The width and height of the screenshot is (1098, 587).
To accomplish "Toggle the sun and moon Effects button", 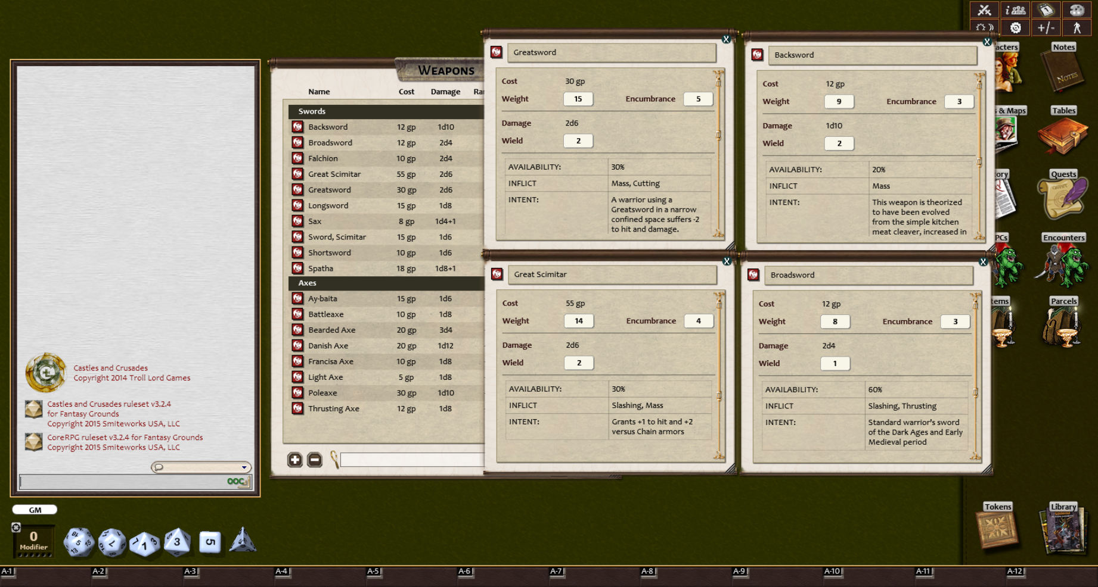I will [984, 27].
